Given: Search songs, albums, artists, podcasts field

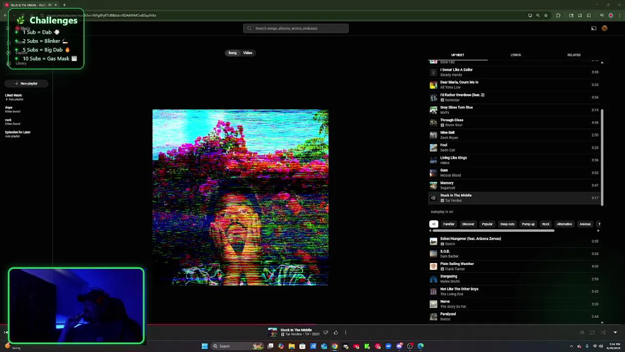Looking at the screenshot, I should click(x=296, y=28).
